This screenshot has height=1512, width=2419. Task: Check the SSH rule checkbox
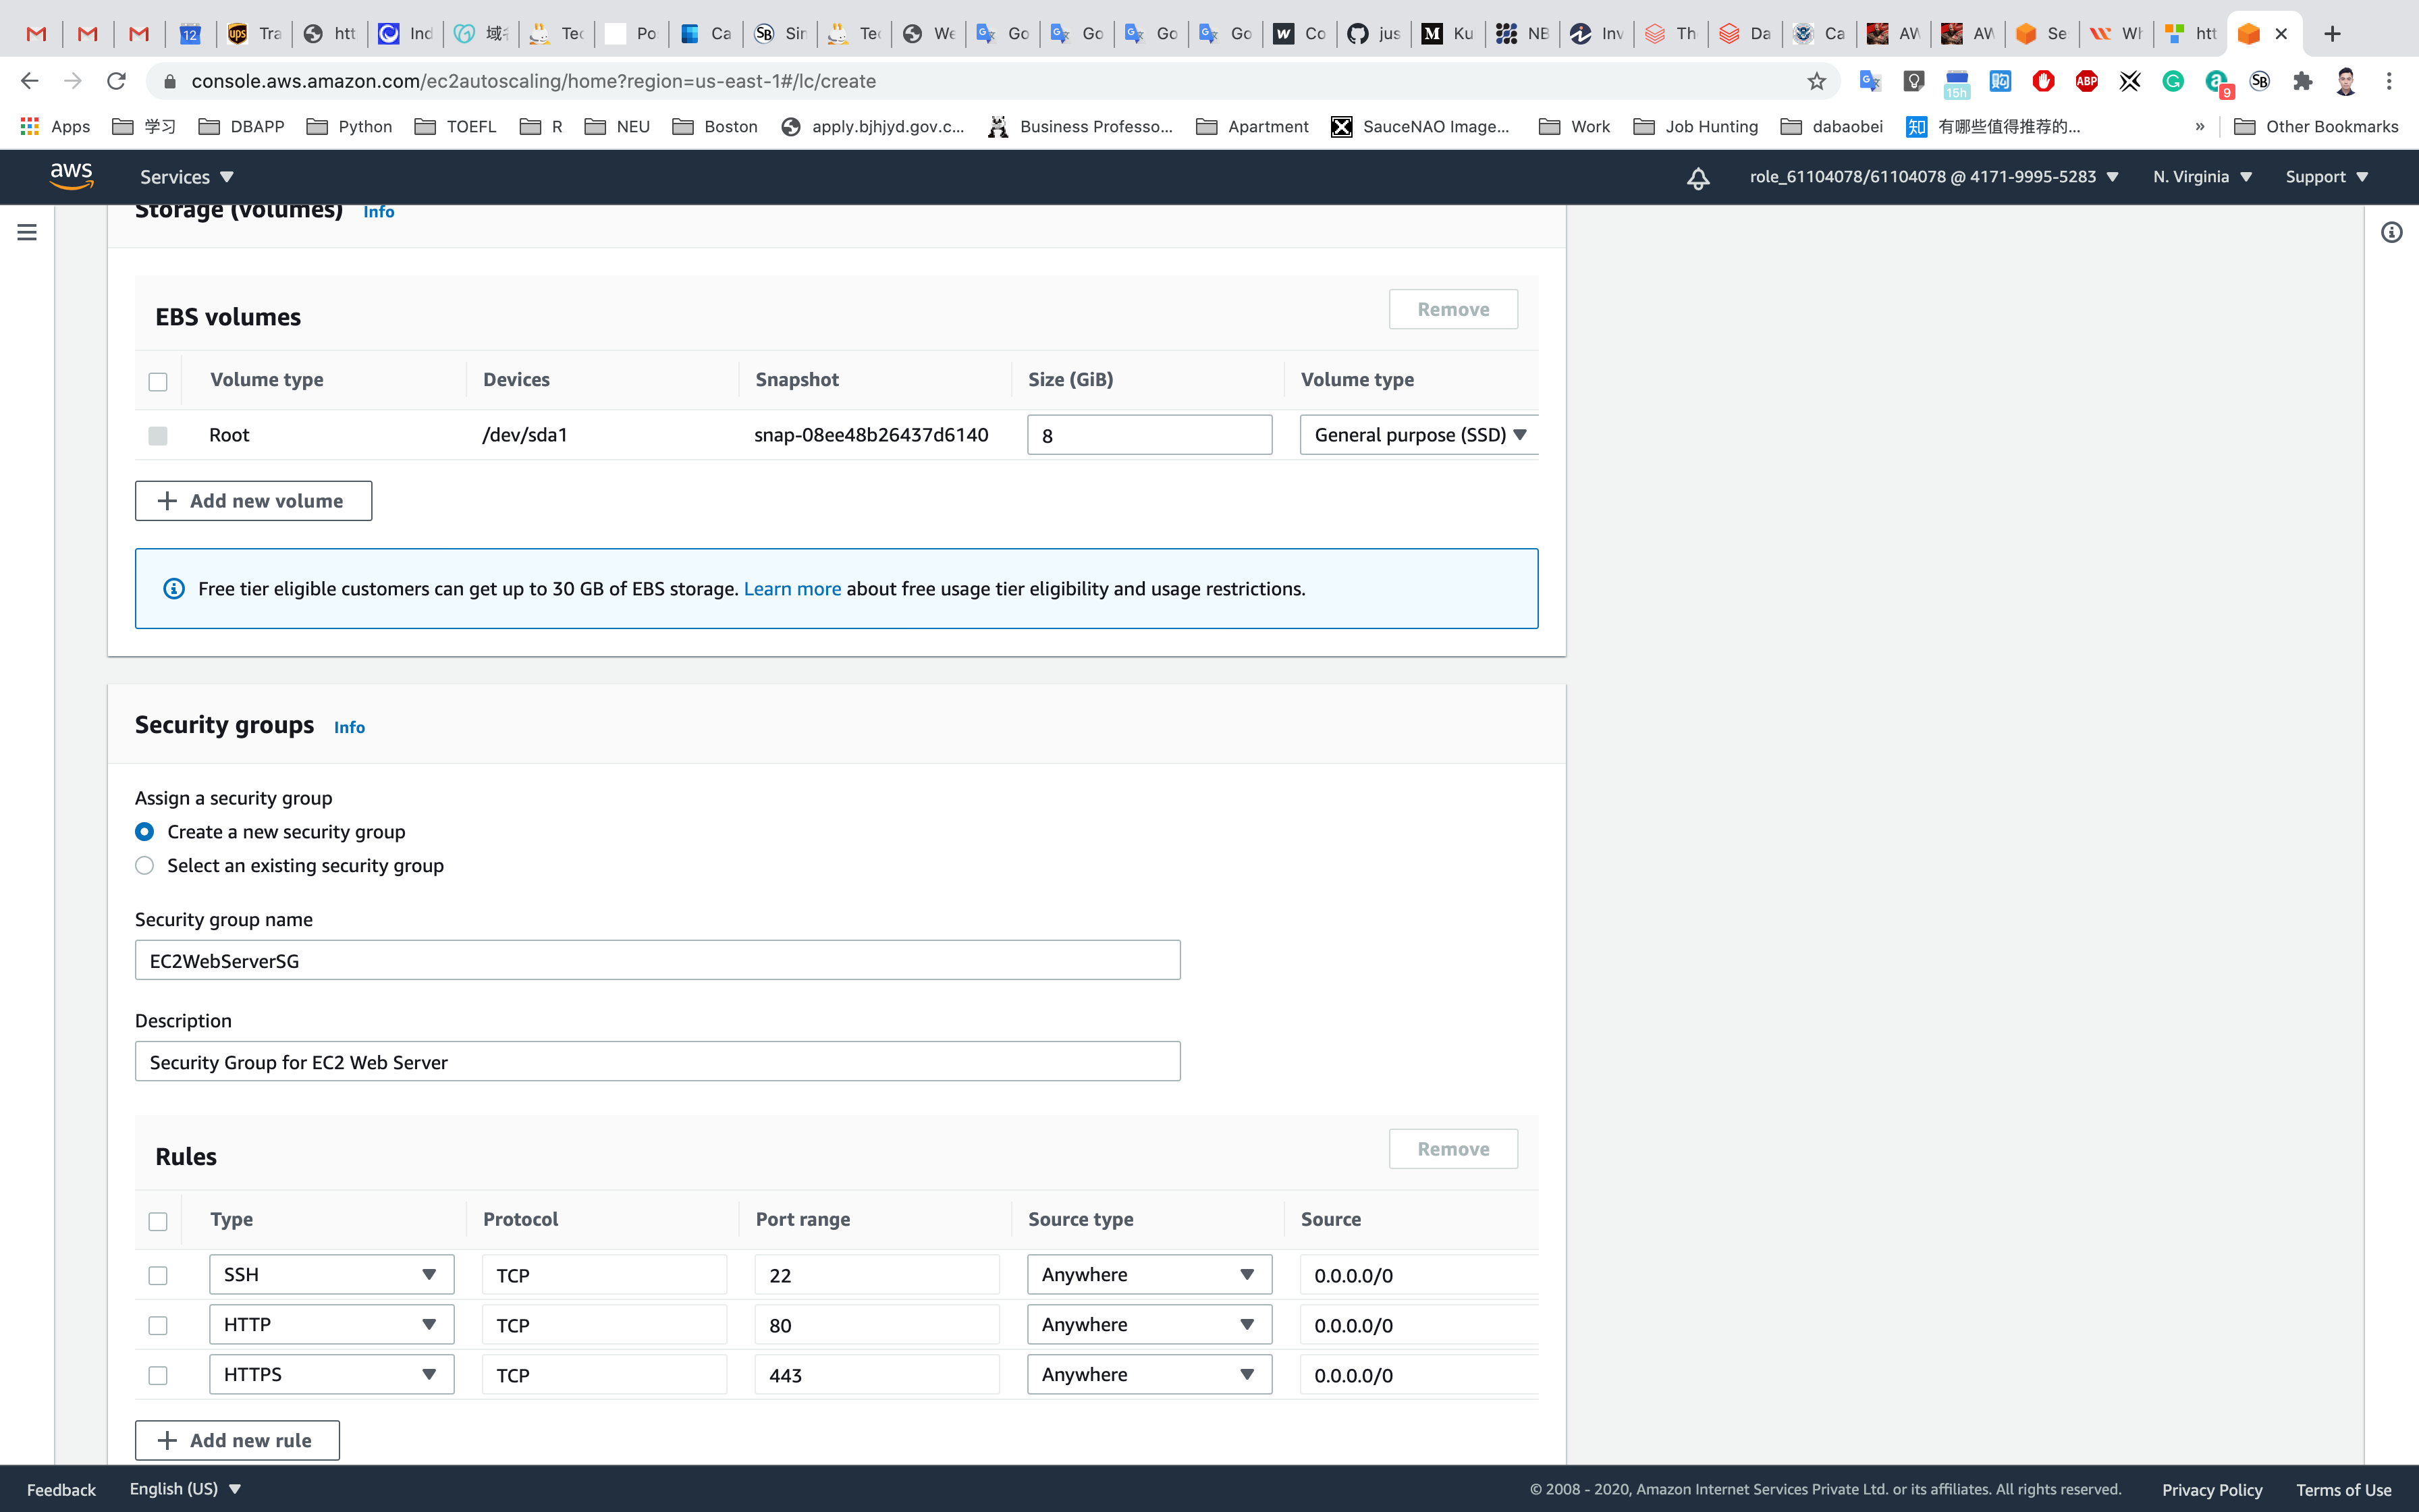point(158,1275)
